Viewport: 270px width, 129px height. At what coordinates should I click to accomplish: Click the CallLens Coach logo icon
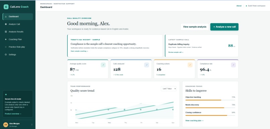(x=6, y=7)
